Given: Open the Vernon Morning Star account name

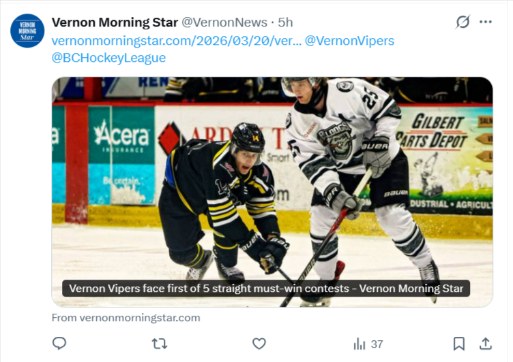Looking at the screenshot, I should pyautogui.click(x=115, y=23).
